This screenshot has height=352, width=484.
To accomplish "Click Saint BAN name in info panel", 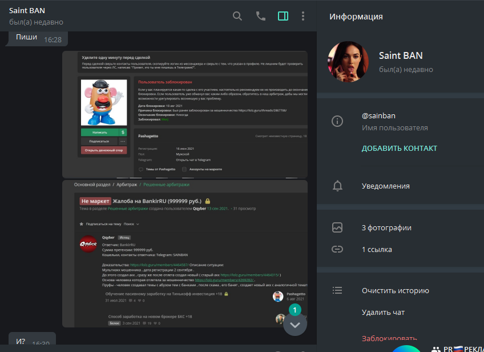I will [x=401, y=55].
